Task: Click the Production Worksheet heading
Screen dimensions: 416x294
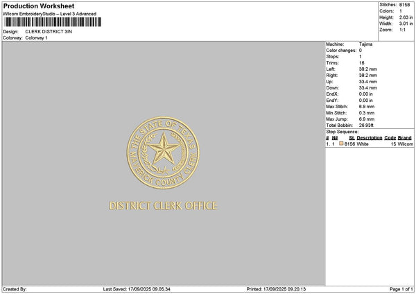Action: 39,6
